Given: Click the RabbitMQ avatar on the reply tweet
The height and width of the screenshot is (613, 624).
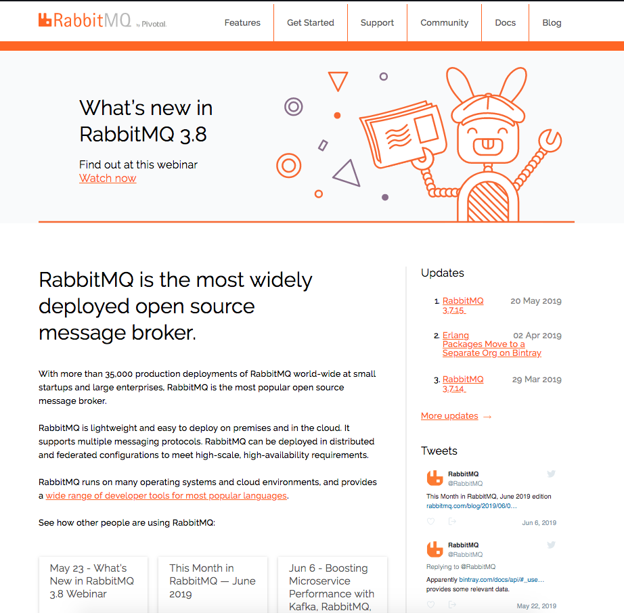Looking at the screenshot, I should click(434, 549).
